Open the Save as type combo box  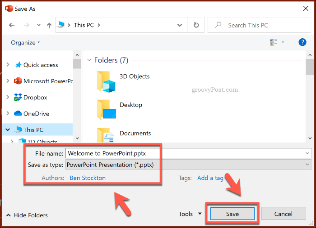pos(188,165)
